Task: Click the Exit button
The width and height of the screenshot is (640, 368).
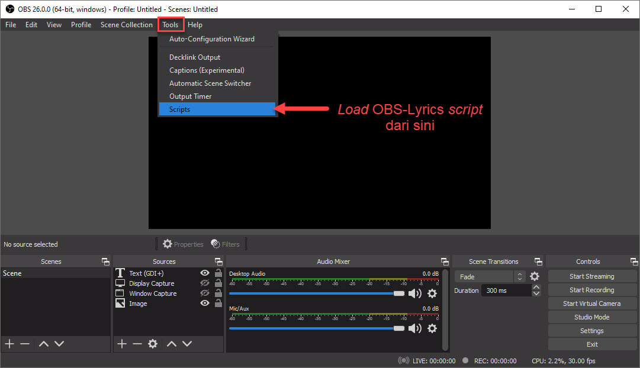Action: pos(592,344)
